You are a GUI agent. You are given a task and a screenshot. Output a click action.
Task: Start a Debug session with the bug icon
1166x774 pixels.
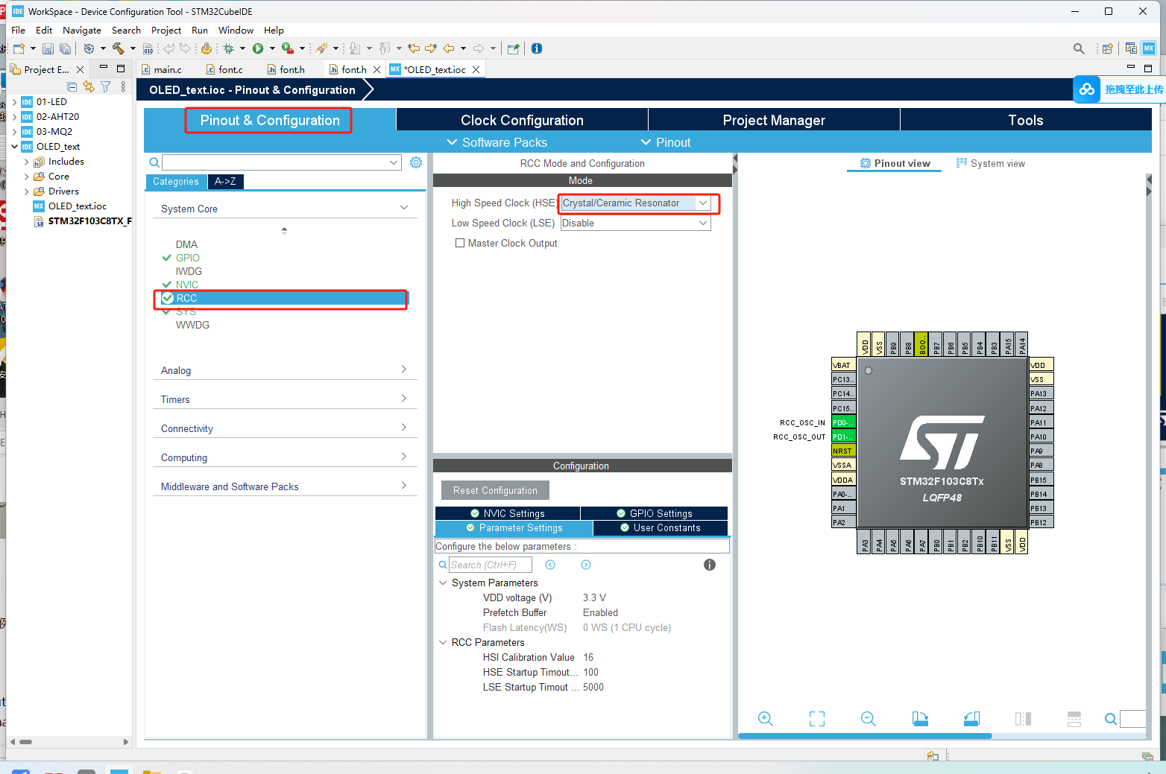pos(230,48)
